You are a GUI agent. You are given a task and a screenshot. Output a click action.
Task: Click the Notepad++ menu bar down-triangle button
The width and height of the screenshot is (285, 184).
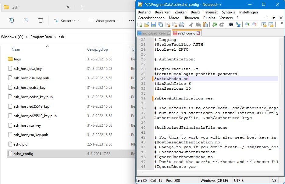click(273, 18)
